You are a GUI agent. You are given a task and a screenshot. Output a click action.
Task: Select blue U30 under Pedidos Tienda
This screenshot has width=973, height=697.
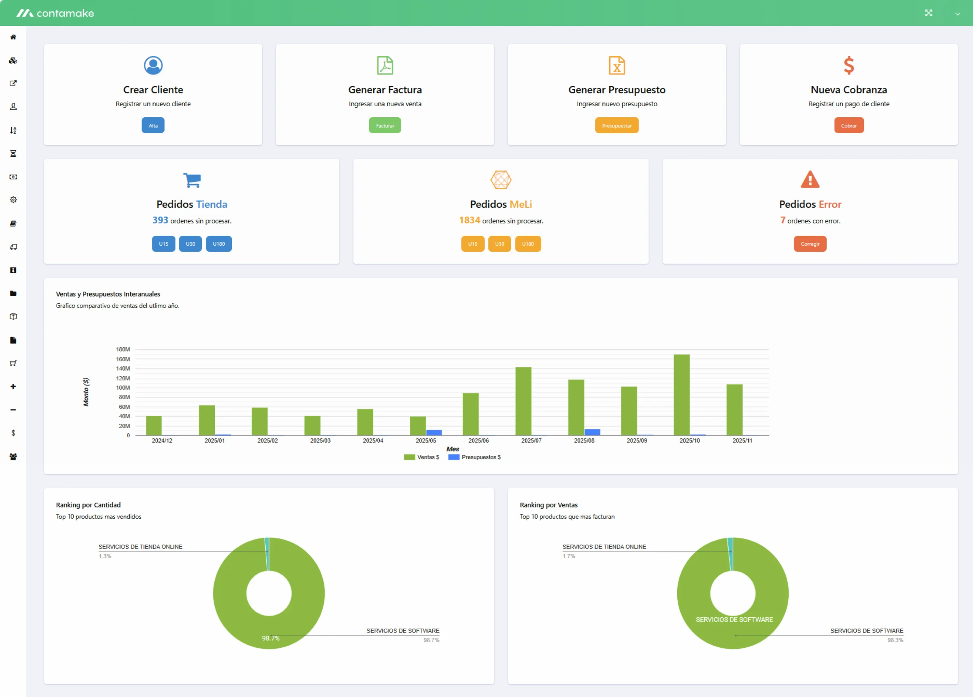pyautogui.click(x=190, y=244)
